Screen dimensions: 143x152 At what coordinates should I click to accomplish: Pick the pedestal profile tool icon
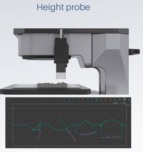(115, 99)
